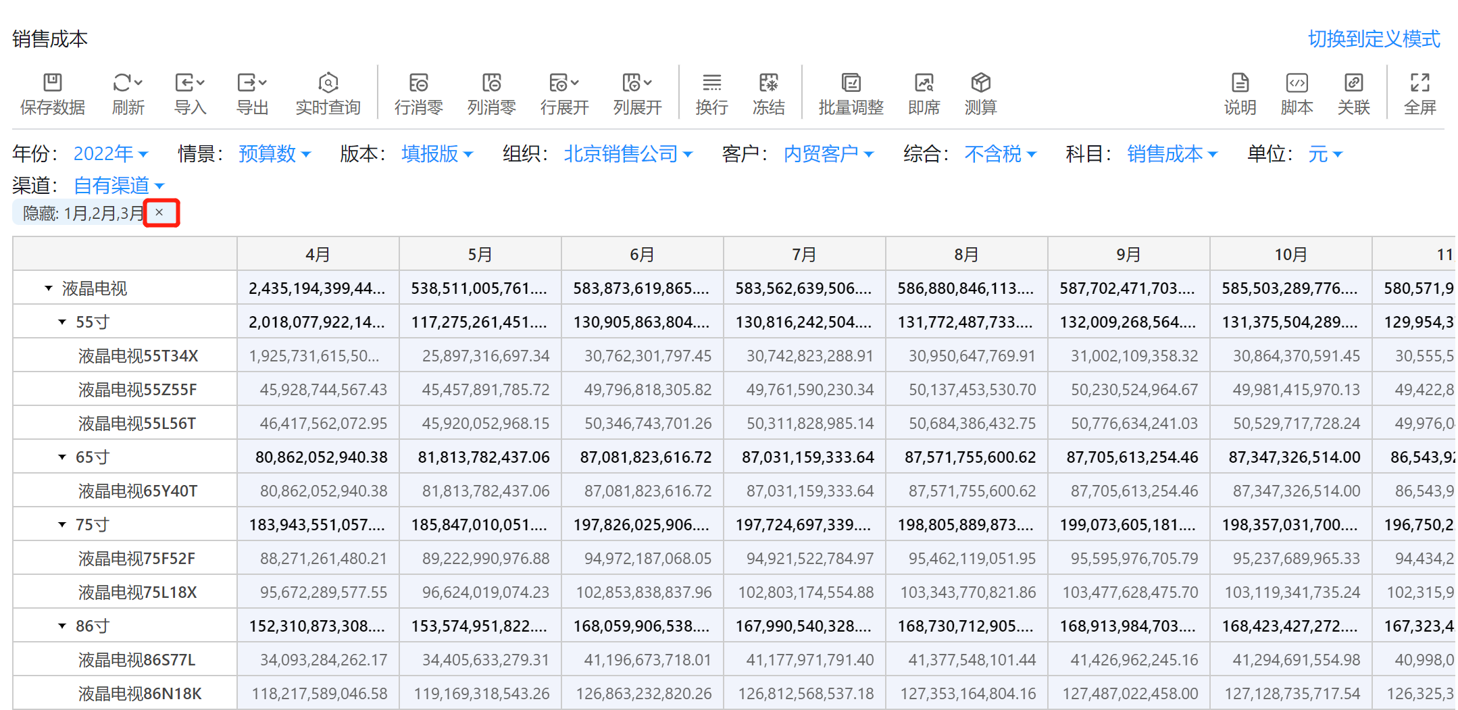Click the Calculate (测算) cube icon

(x=980, y=83)
